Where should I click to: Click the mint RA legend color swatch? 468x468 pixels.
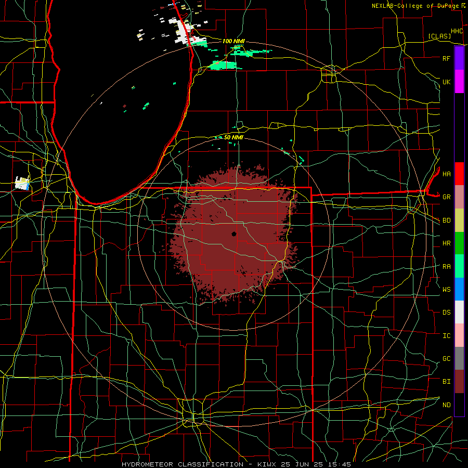point(459,266)
